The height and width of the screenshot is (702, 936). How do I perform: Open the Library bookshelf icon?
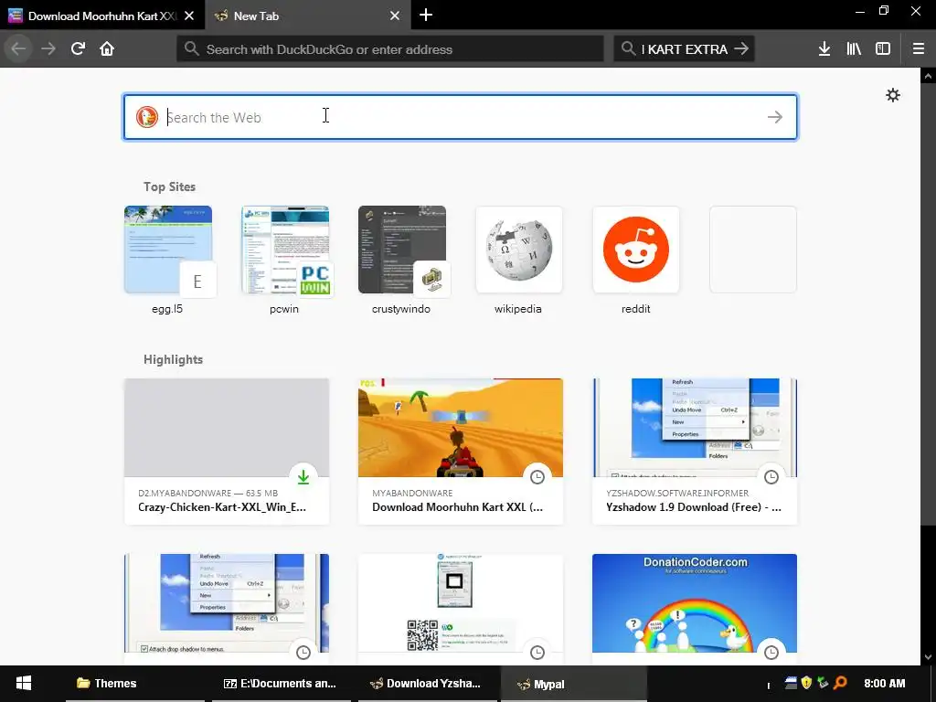click(x=854, y=49)
